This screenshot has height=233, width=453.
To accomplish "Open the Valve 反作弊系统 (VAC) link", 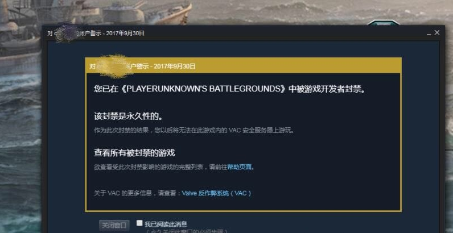I will (216, 193).
